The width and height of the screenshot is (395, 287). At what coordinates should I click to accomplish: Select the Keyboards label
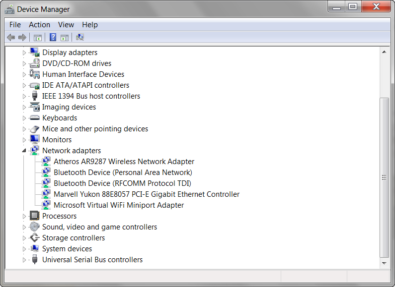(60, 118)
